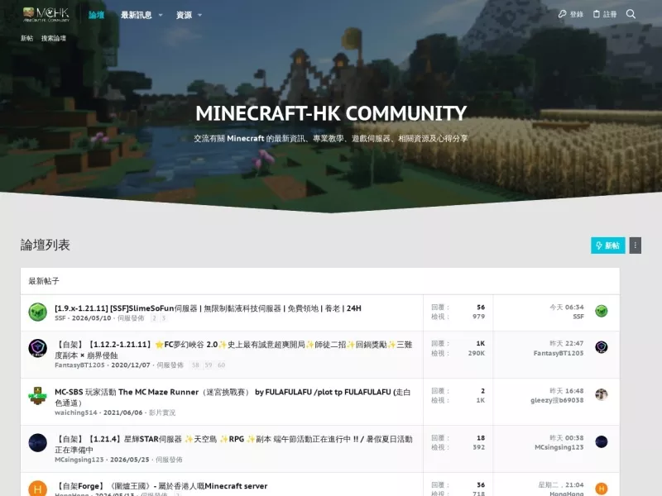
Task: Open FantasyBT1205 author name under thread
Action: click(79, 365)
